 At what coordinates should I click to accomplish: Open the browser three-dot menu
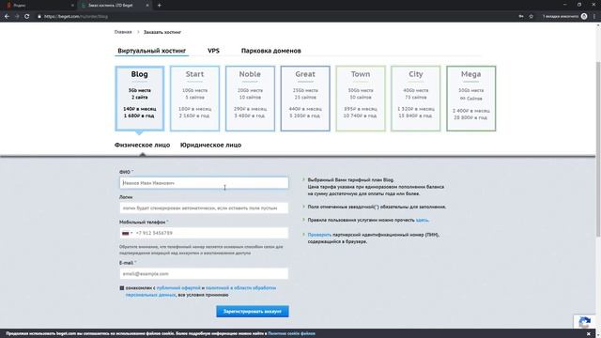(x=594, y=17)
